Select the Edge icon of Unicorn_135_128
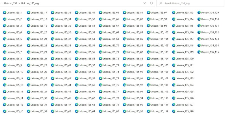Image resolution: width=225 pixels, height=119 pixels. 174,111
